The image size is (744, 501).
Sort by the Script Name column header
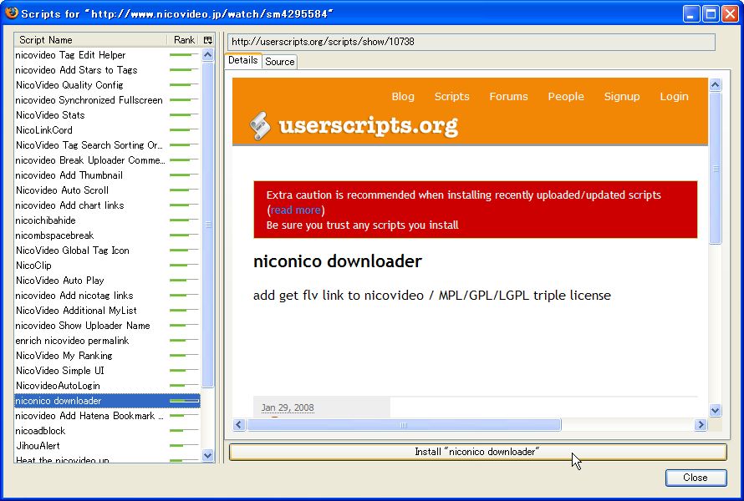click(x=90, y=40)
